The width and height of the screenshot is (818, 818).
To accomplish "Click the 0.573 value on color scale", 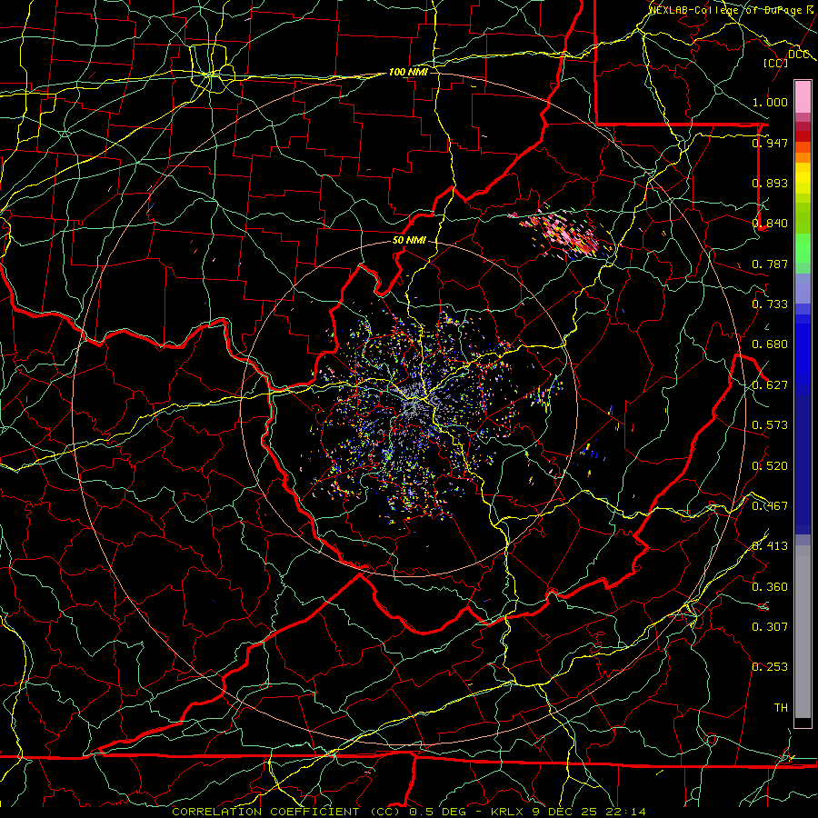I will coord(770,425).
